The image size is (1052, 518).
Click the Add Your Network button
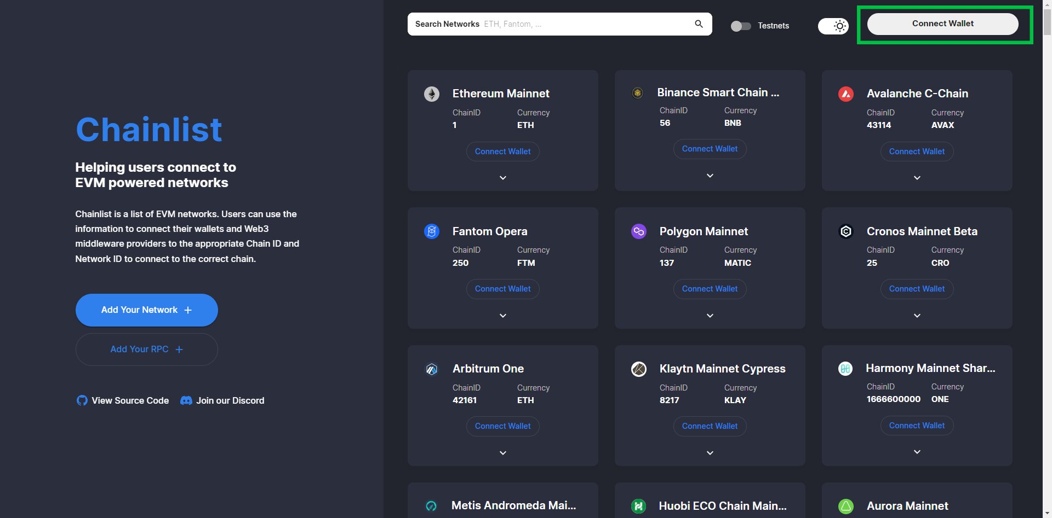147,310
